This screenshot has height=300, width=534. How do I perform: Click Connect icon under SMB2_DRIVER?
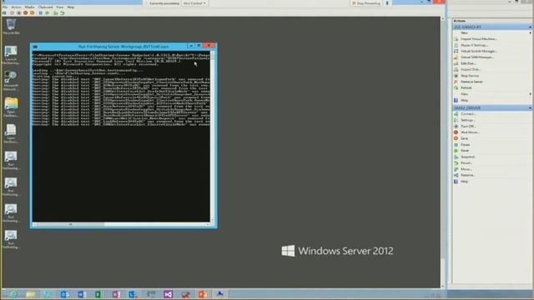[456, 114]
